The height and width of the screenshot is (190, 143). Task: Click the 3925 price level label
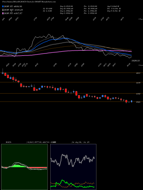(138, 102)
